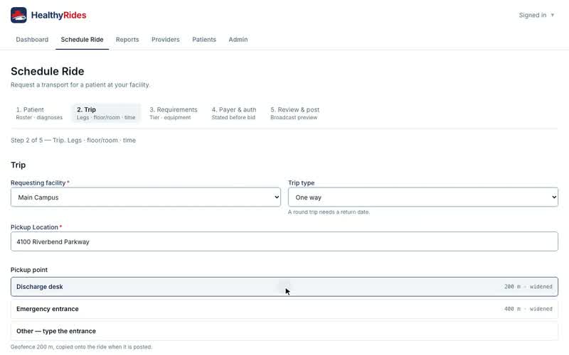Select Other — type the entrance option
Viewport: 569px width, 355px height.
pyautogui.click(x=284, y=331)
